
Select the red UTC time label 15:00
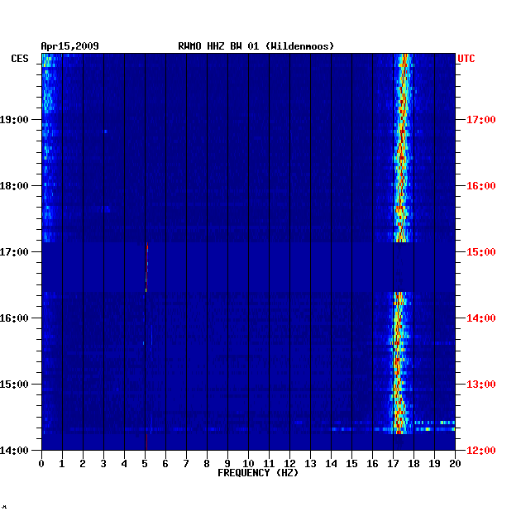pos(481,252)
